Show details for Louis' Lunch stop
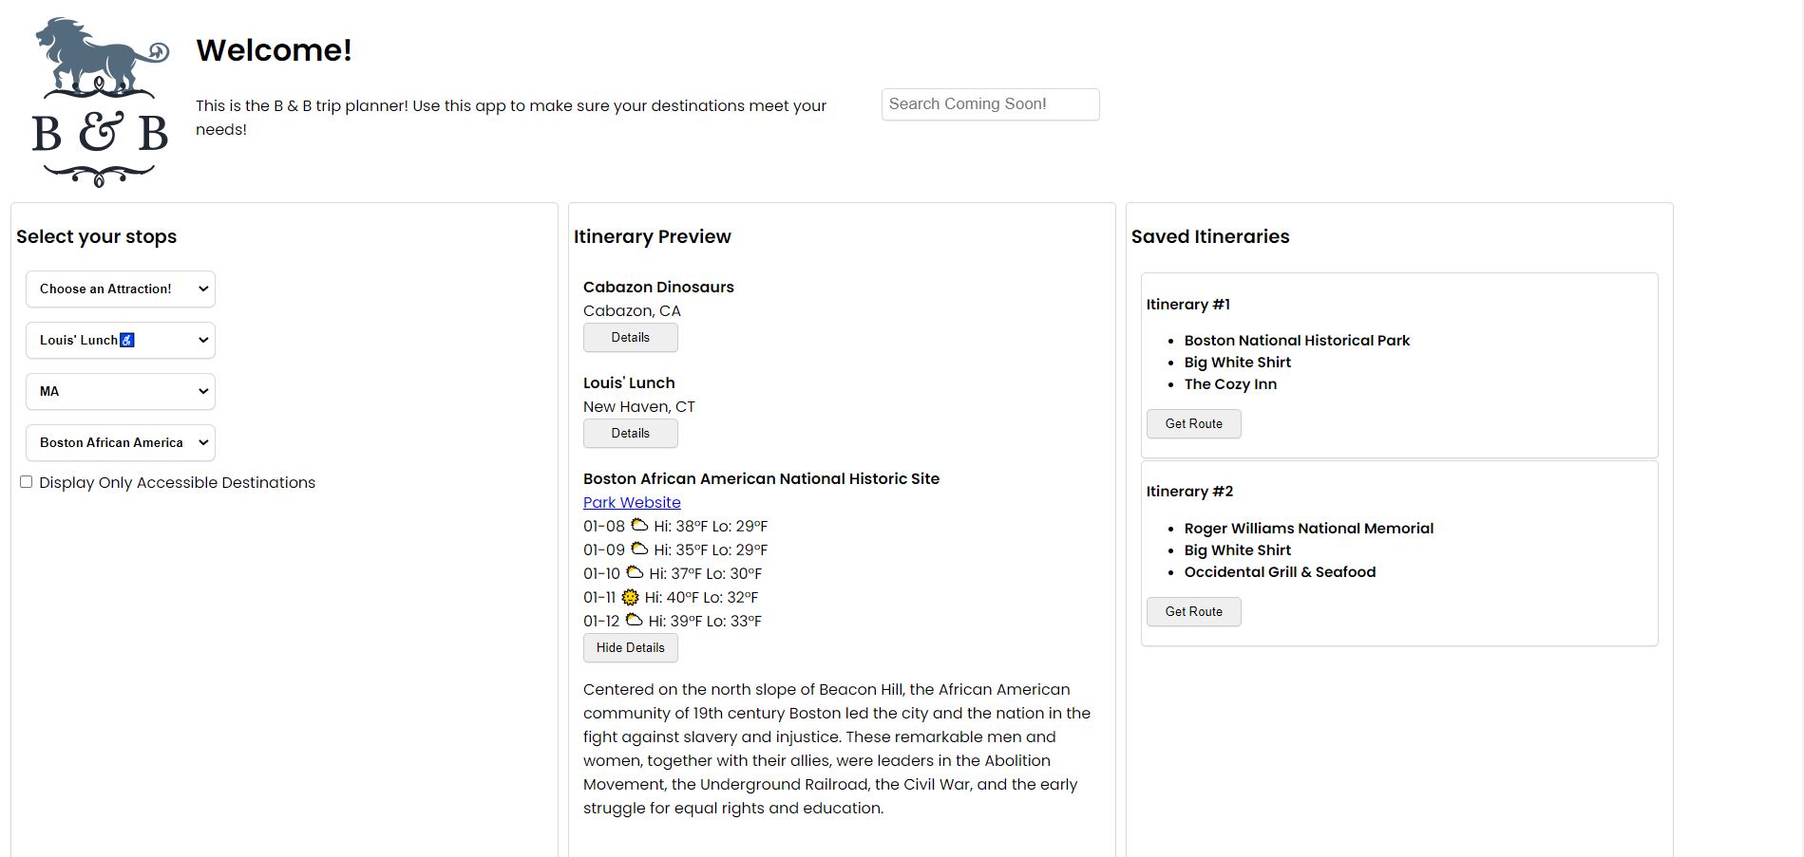 tap(630, 434)
